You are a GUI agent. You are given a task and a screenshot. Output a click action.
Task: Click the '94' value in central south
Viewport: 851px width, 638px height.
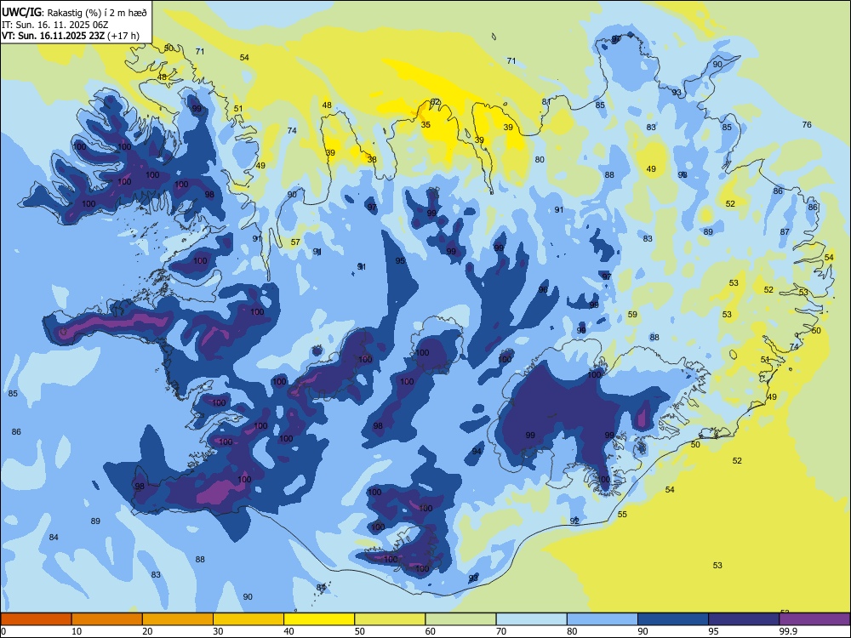click(x=477, y=452)
